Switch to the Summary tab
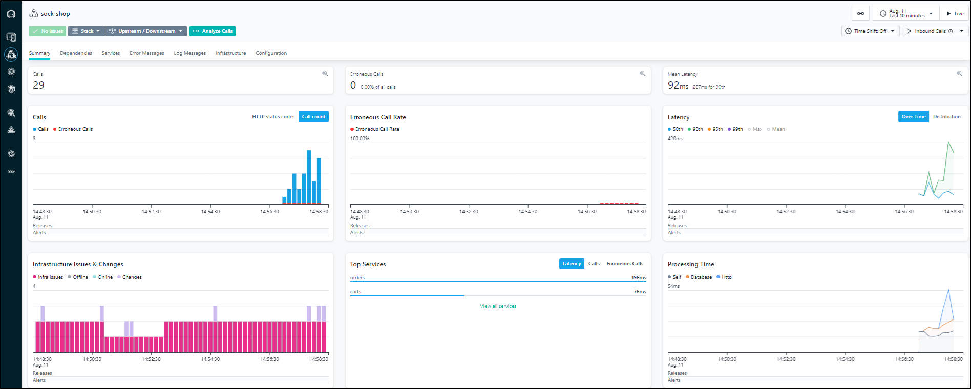Image resolution: width=971 pixels, height=389 pixels. [x=39, y=53]
